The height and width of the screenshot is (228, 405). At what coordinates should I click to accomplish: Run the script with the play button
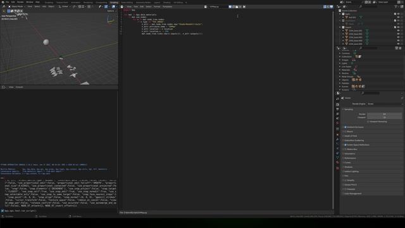(x=244, y=7)
